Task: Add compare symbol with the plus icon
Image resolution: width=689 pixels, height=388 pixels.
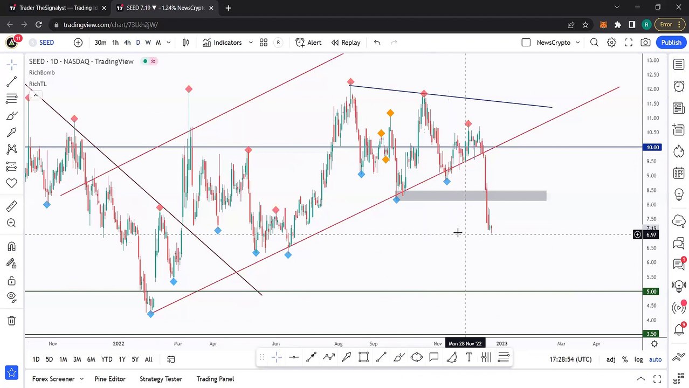Action: (x=78, y=43)
